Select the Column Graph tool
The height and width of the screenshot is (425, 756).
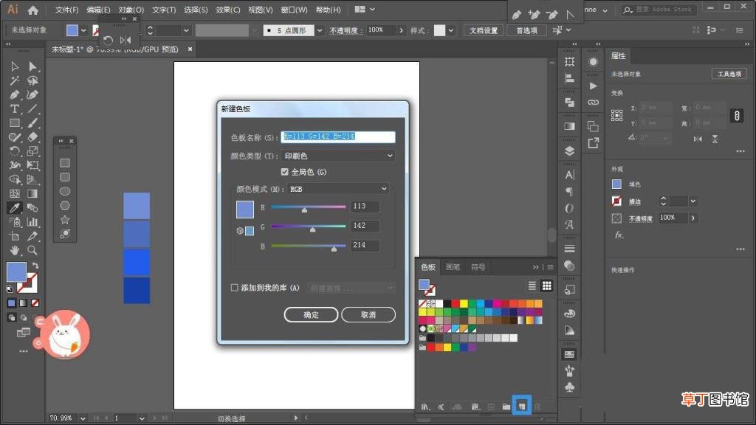[32, 221]
